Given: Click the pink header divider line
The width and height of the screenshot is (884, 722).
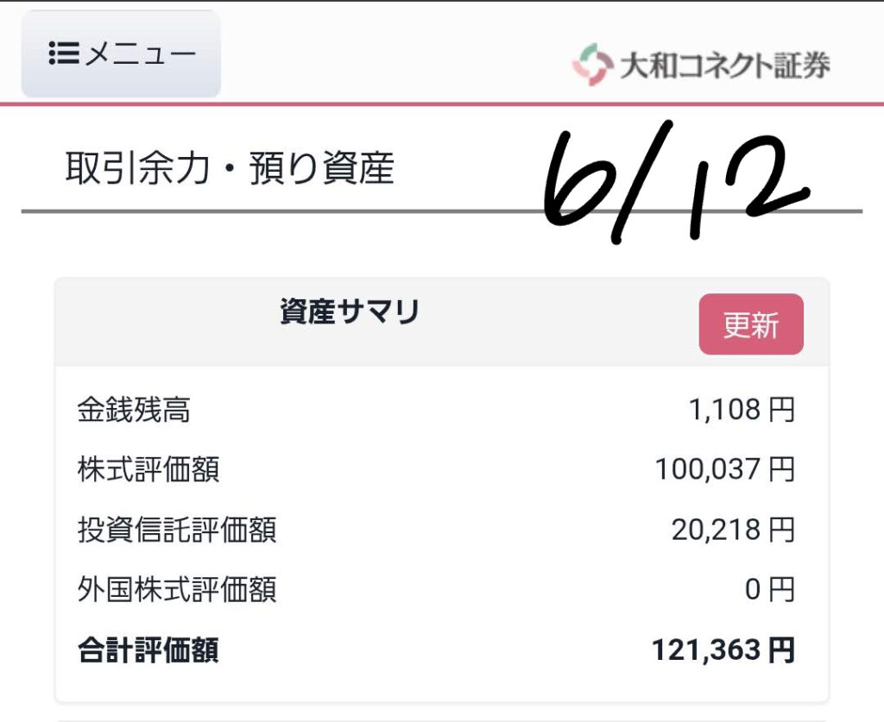Looking at the screenshot, I should tap(442, 104).
